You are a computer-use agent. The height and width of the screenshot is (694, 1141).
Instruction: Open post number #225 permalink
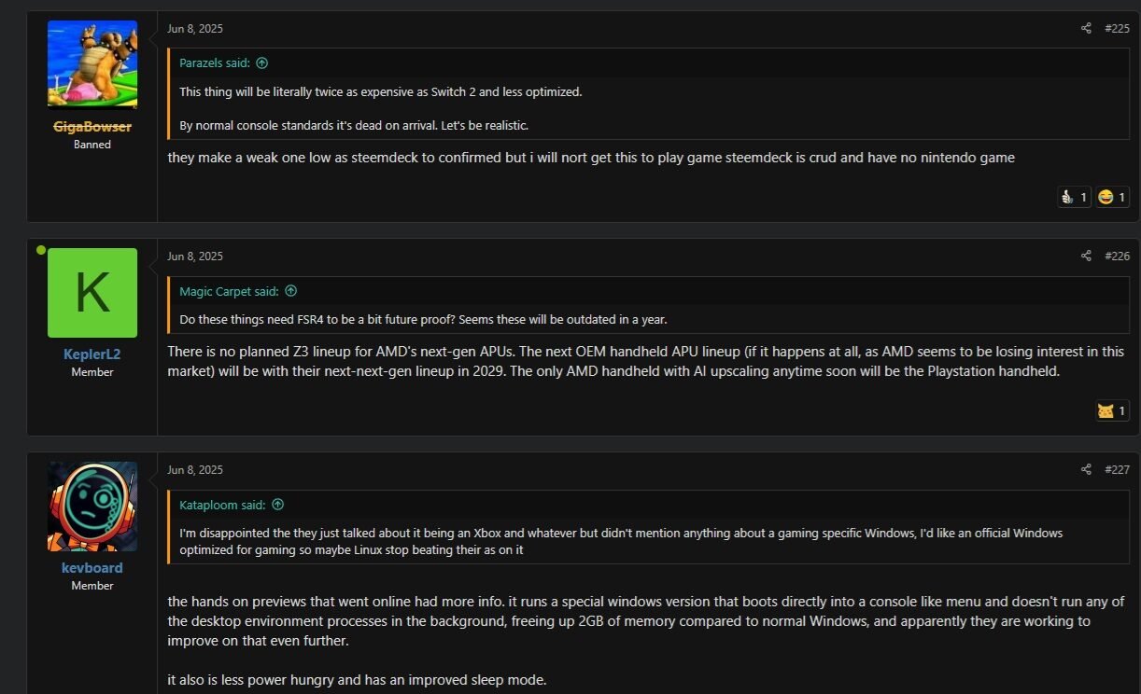pyautogui.click(x=1117, y=29)
